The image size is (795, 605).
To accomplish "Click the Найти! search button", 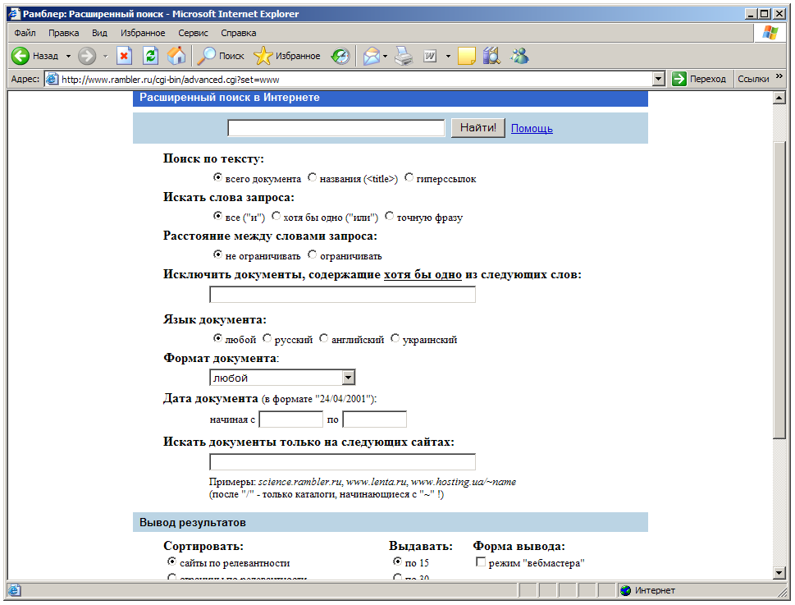I will 478,128.
